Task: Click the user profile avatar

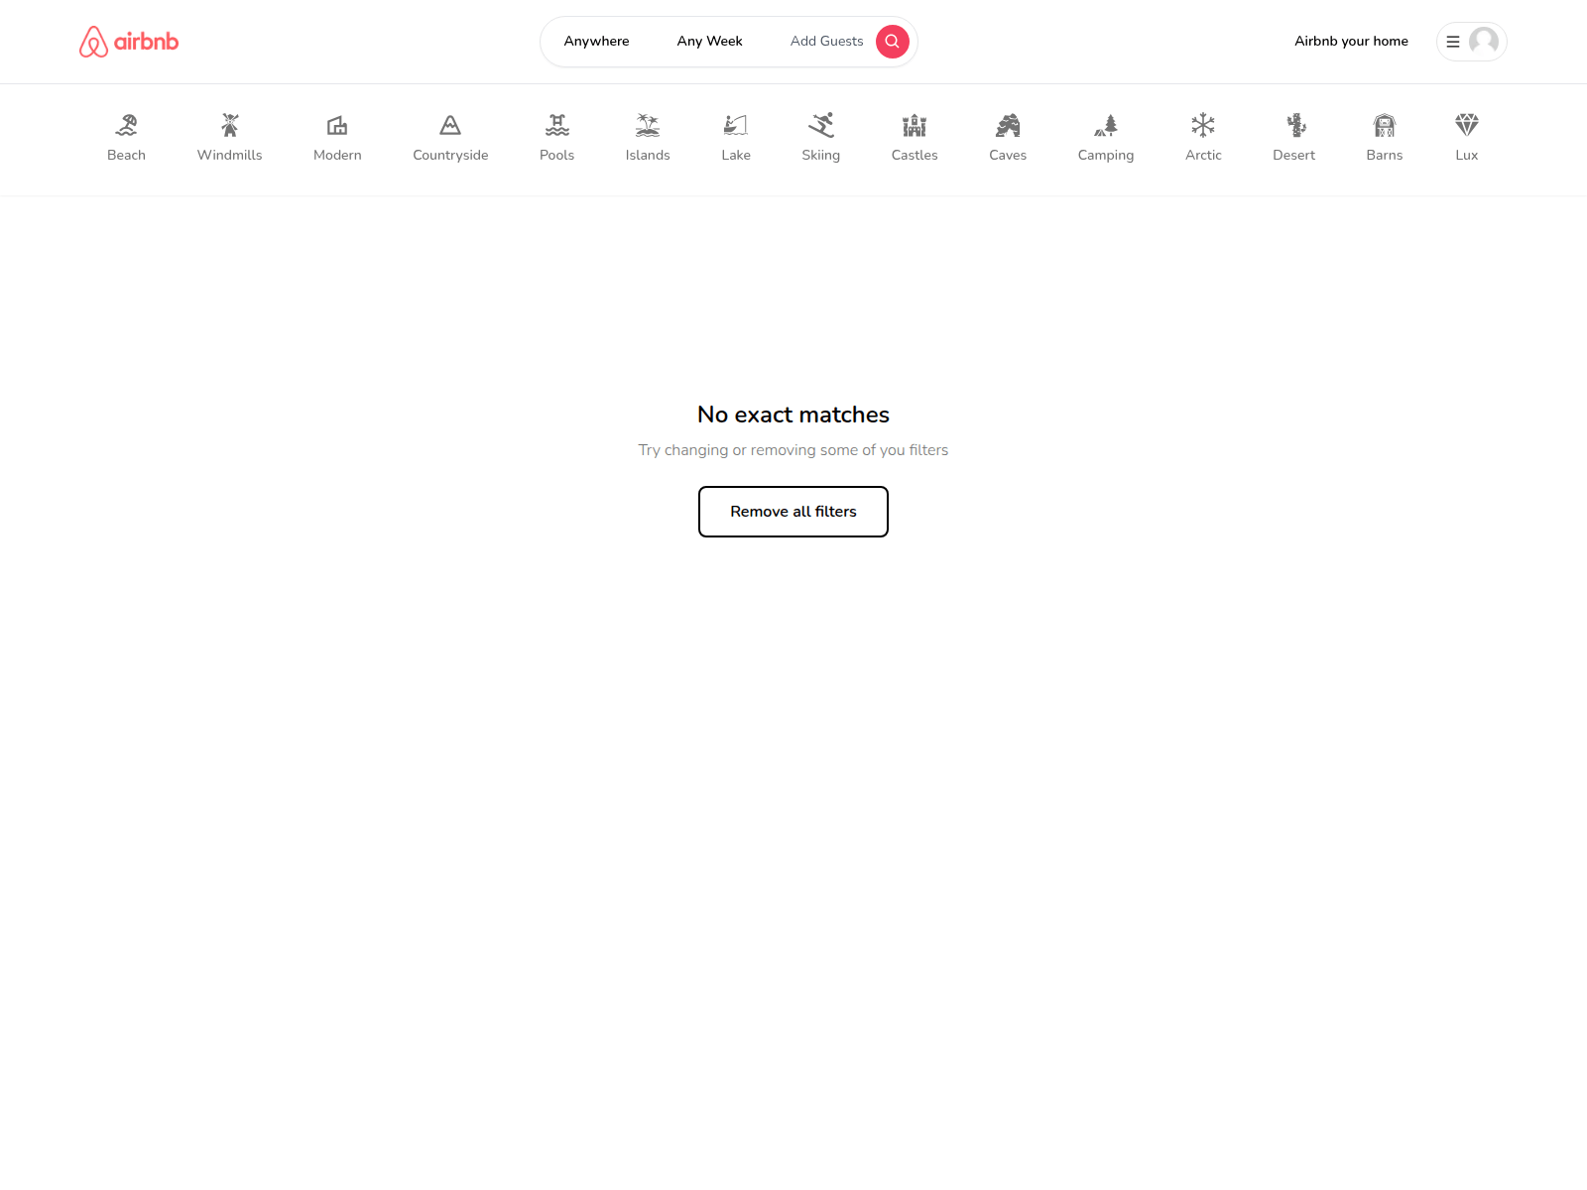Action: pyautogui.click(x=1484, y=42)
